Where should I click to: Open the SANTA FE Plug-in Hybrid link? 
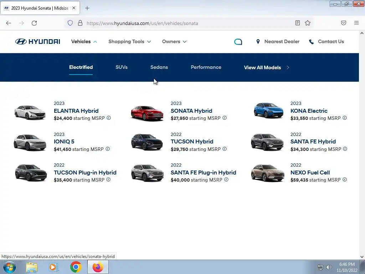[x=204, y=173]
